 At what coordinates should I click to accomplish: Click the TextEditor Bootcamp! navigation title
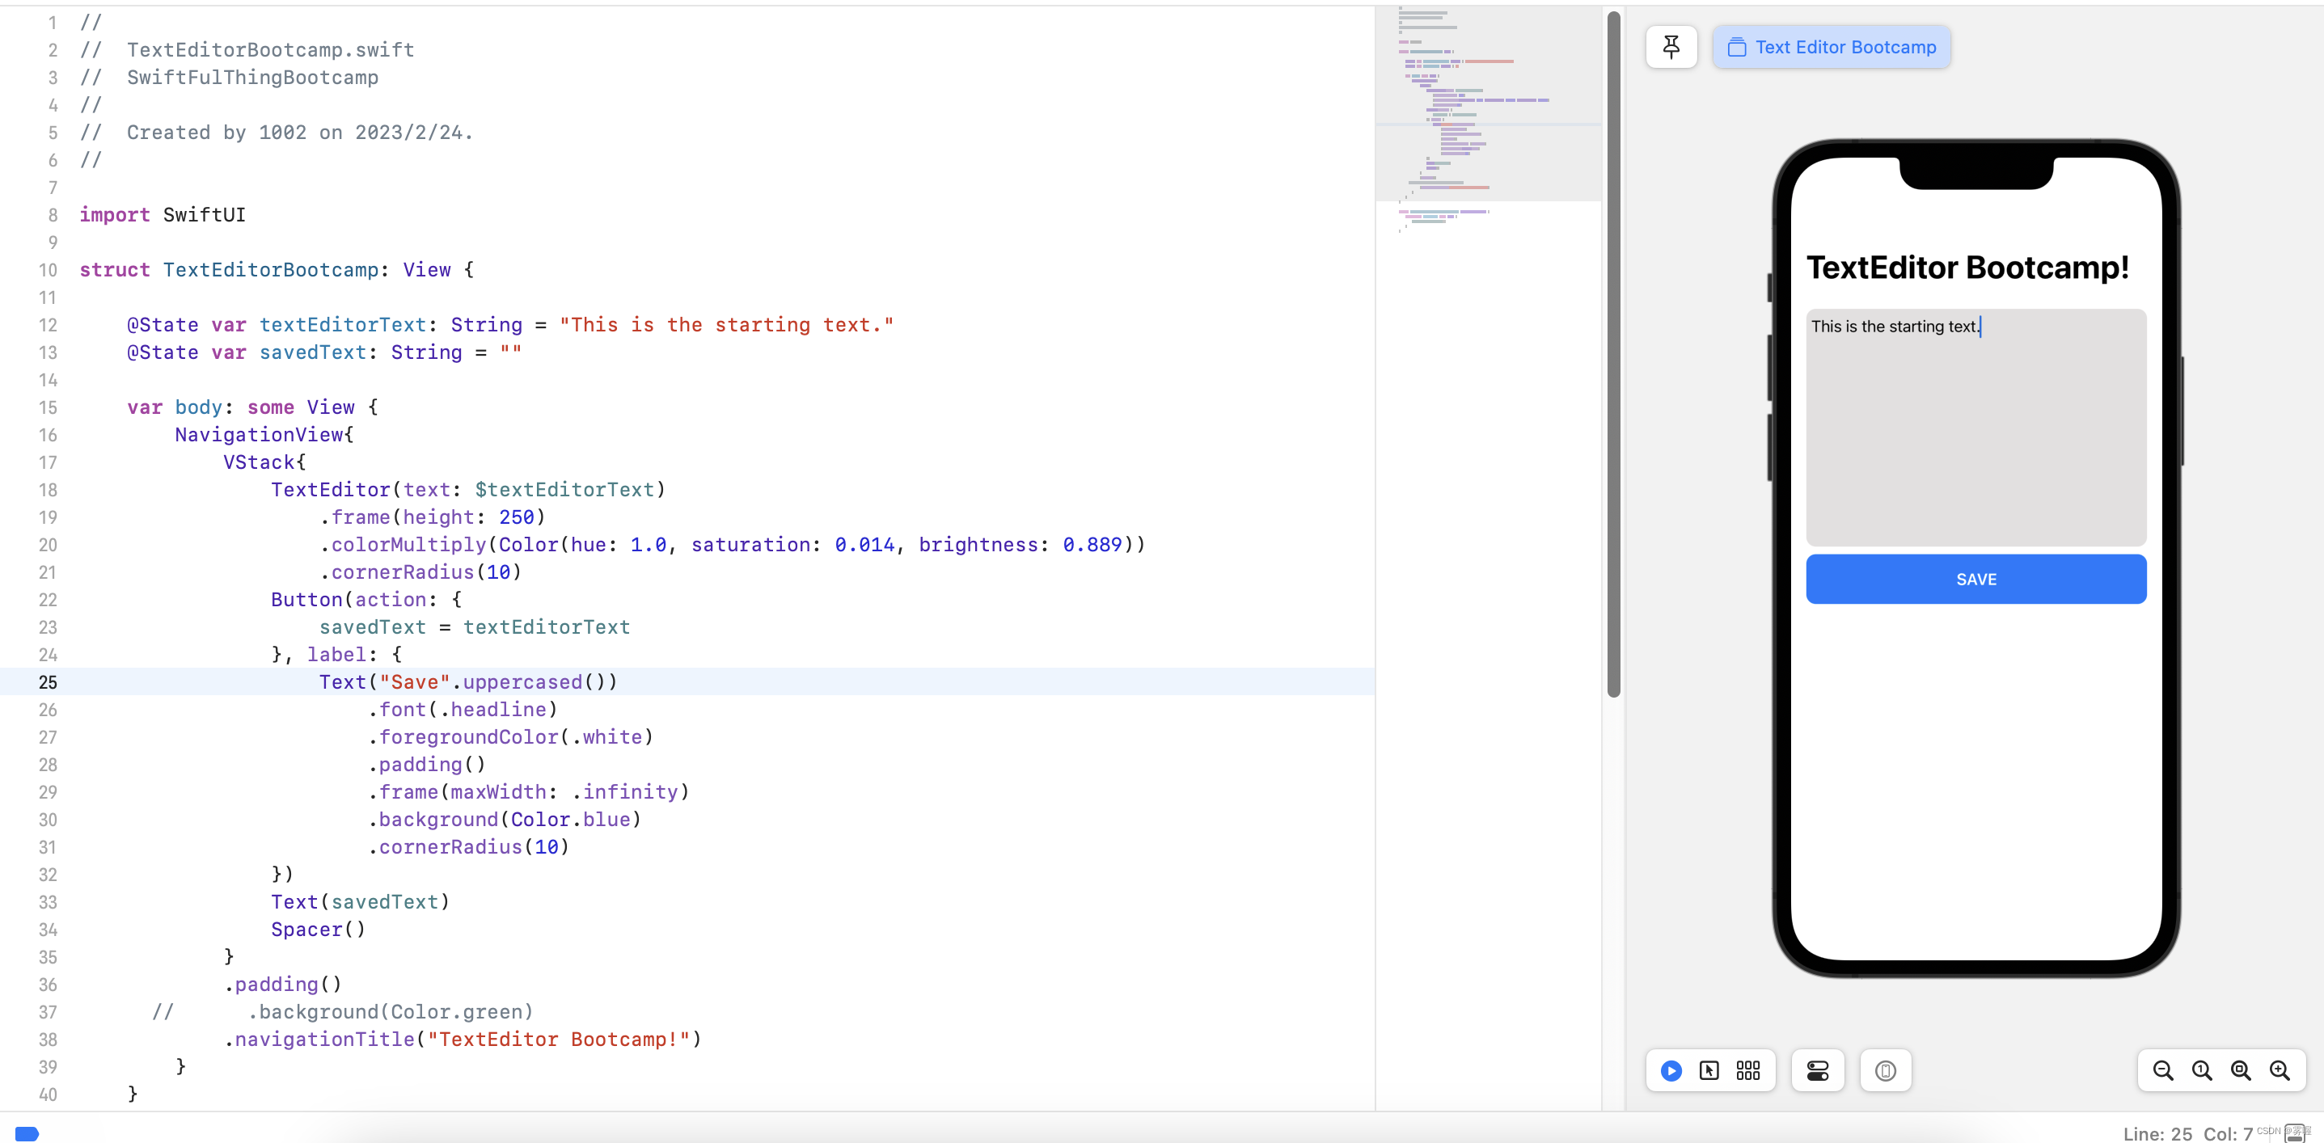pos(1967,268)
